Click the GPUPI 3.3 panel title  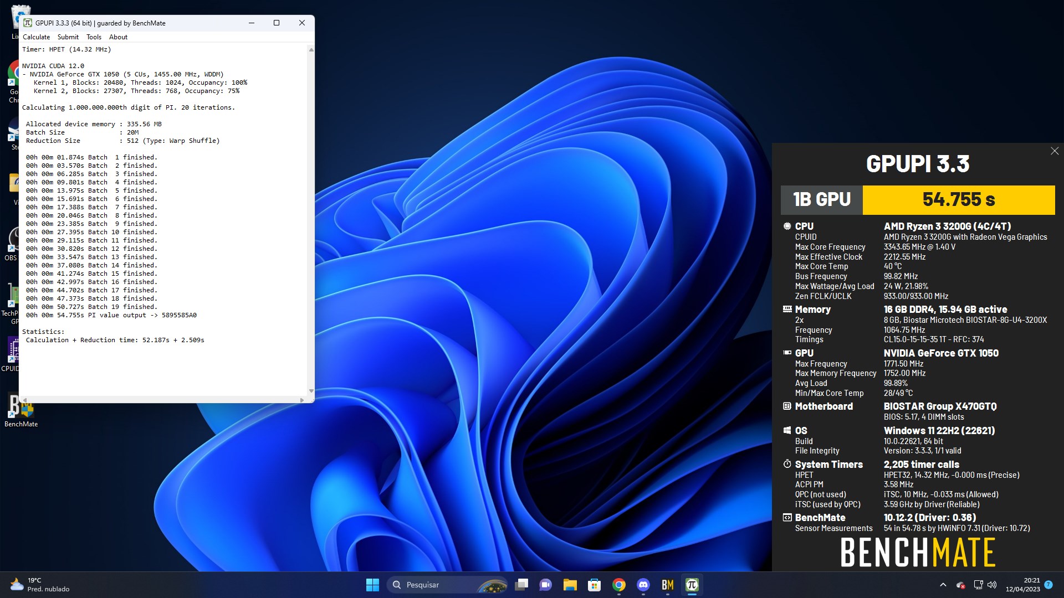tap(918, 164)
